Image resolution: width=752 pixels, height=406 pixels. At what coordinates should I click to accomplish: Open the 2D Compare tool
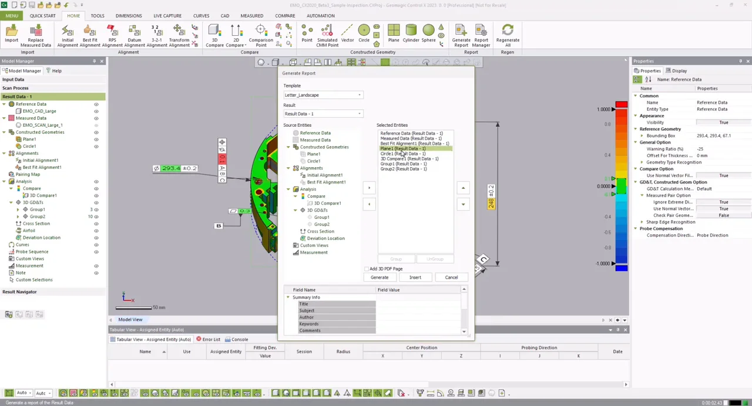click(x=236, y=35)
